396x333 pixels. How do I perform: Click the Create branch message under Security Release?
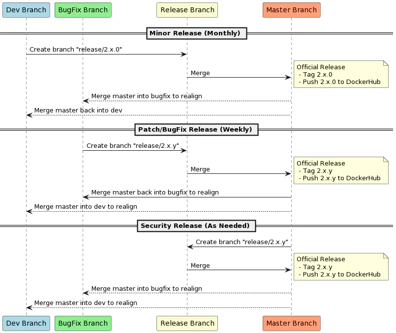pyautogui.click(x=242, y=242)
